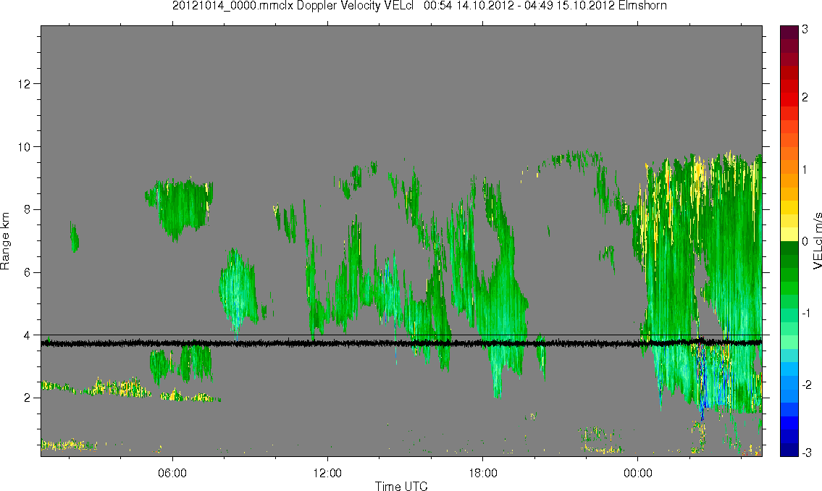822x491 pixels.
Task: Click the 'VELcl m/s' colorbar label
Action: point(817,241)
